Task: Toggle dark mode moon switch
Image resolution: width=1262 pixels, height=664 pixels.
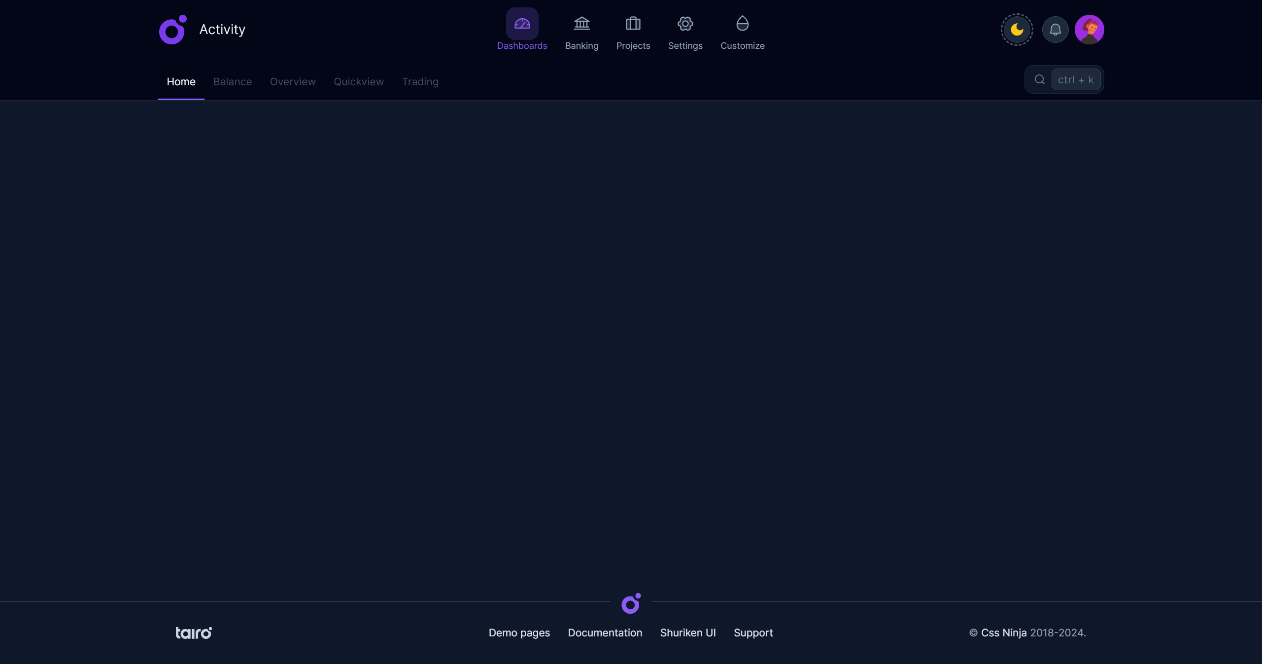Action: click(1017, 30)
